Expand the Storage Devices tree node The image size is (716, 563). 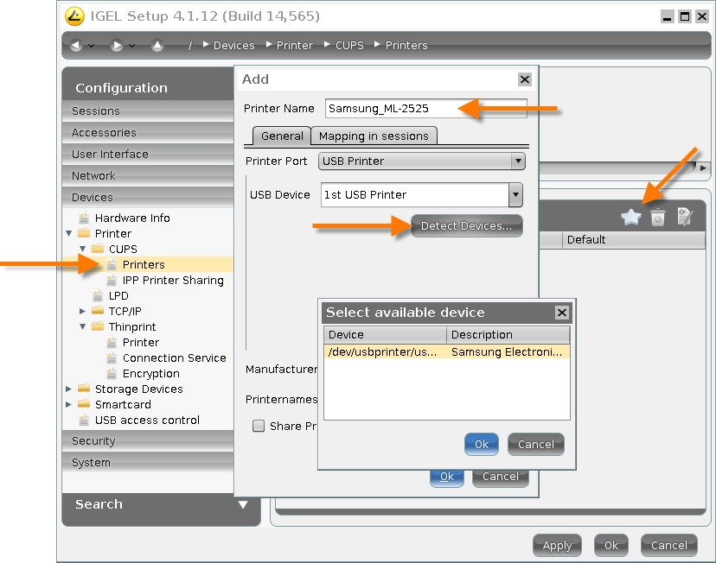[68, 389]
